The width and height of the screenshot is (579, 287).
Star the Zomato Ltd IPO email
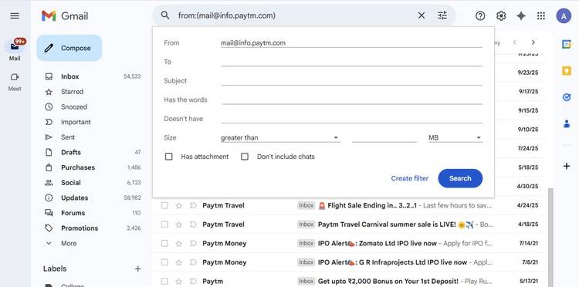click(179, 244)
